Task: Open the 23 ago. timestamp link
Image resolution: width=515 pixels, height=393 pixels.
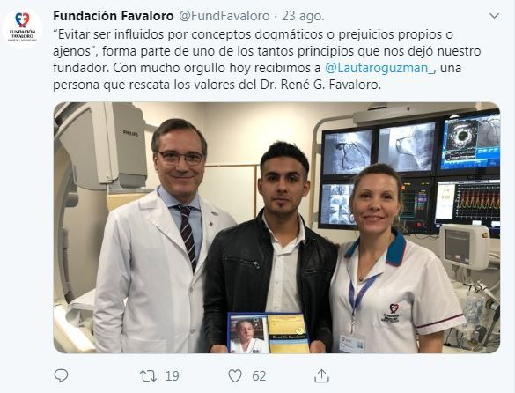Action: pos(303,16)
